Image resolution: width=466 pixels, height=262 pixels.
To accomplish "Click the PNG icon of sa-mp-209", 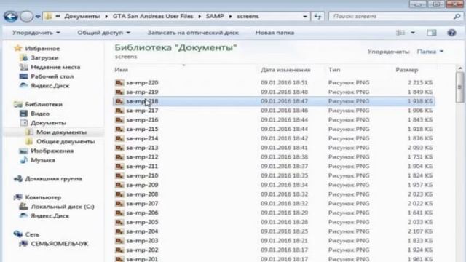I will point(119,185).
